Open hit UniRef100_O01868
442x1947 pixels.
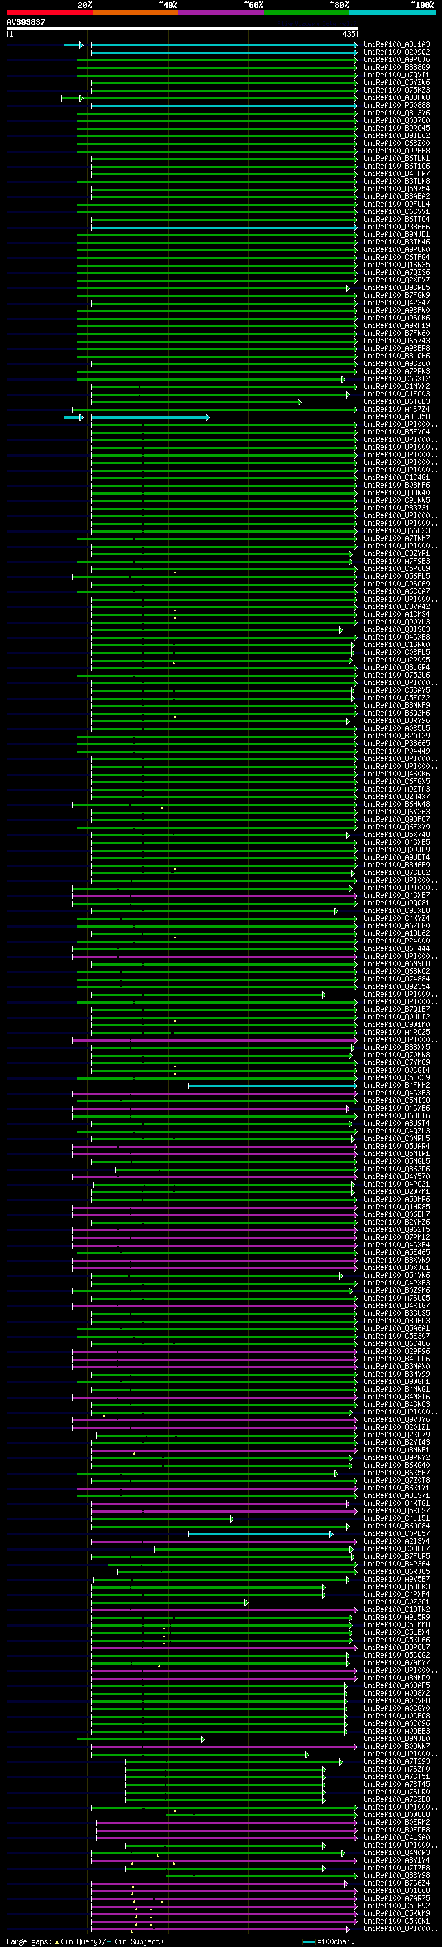(396, 1892)
